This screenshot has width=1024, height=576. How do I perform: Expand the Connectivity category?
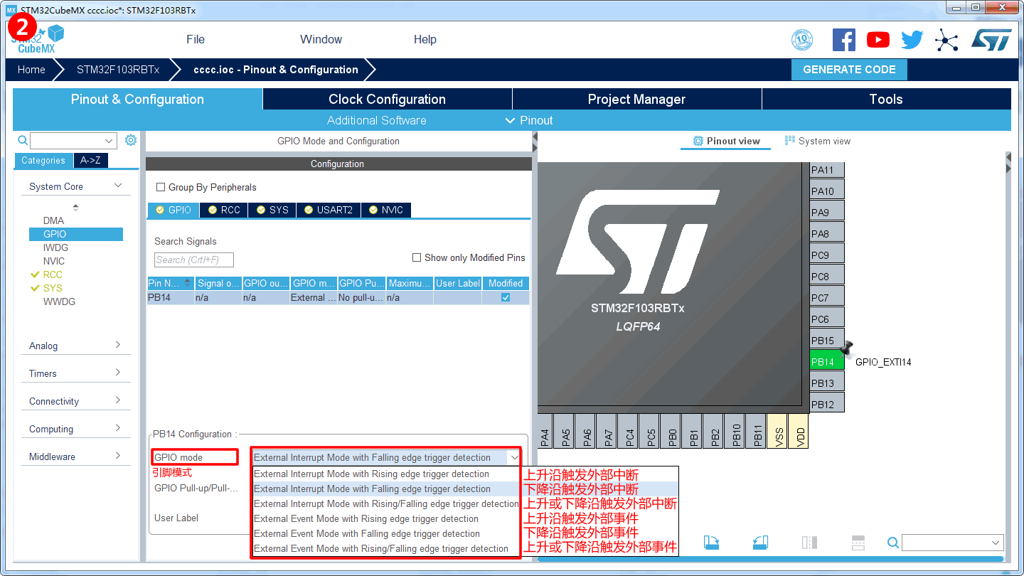click(76, 401)
